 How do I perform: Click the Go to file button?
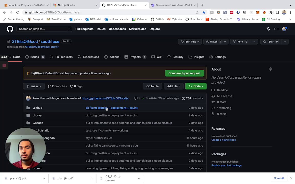[152, 86]
